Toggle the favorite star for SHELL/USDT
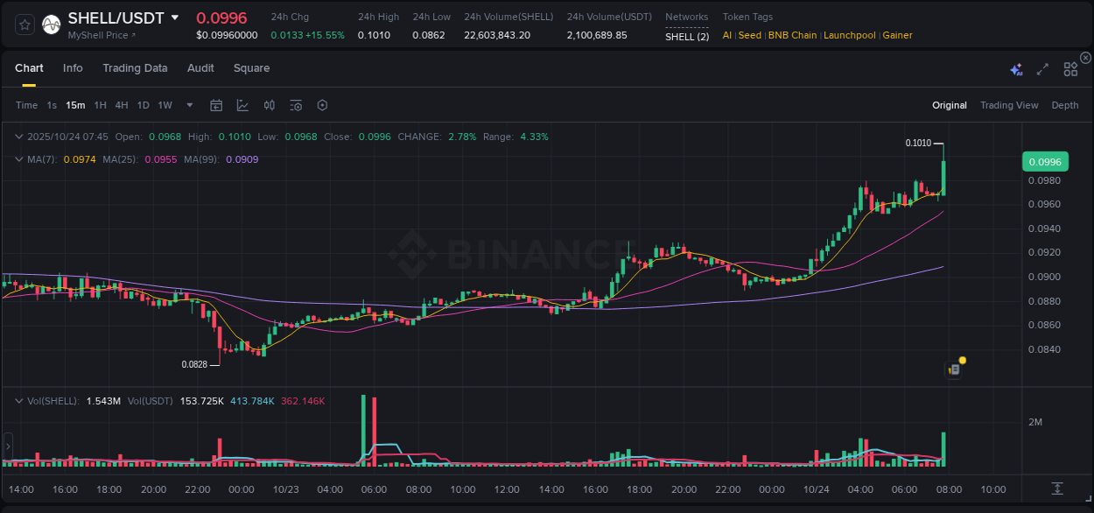The width and height of the screenshot is (1094, 513). point(25,24)
